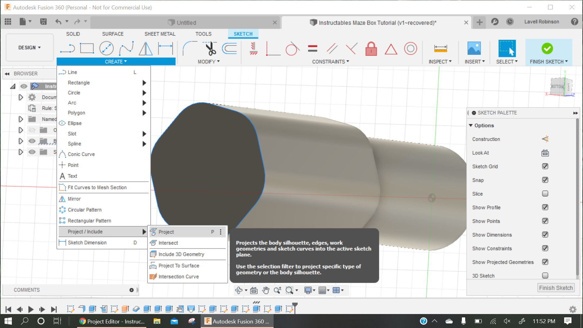Click the timeline Play button

(x=31, y=309)
